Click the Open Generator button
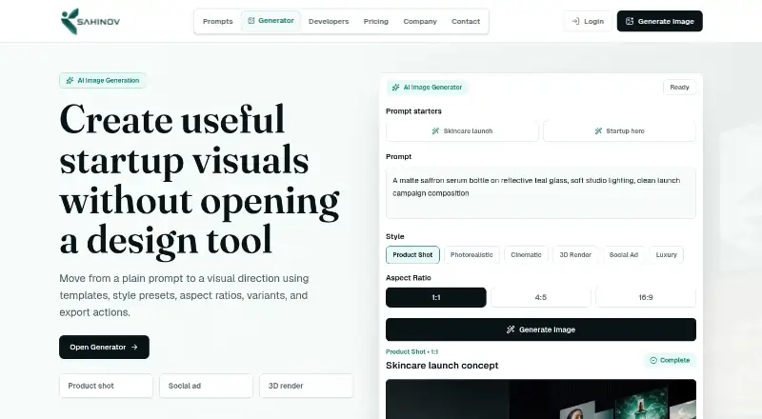This screenshot has width=762, height=419. [x=104, y=347]
